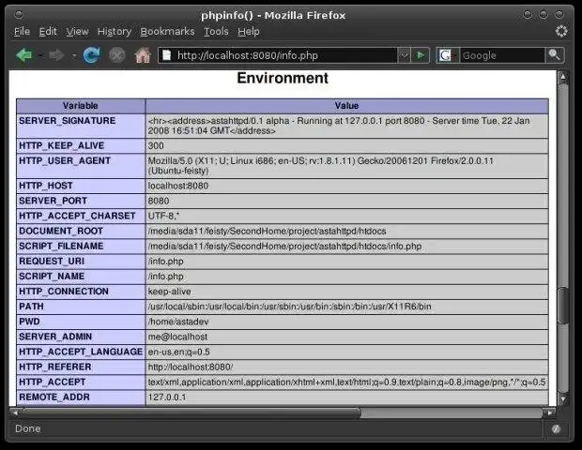
Task: Click the /usr/local/sbin PATH value
Action: point(289,307)
